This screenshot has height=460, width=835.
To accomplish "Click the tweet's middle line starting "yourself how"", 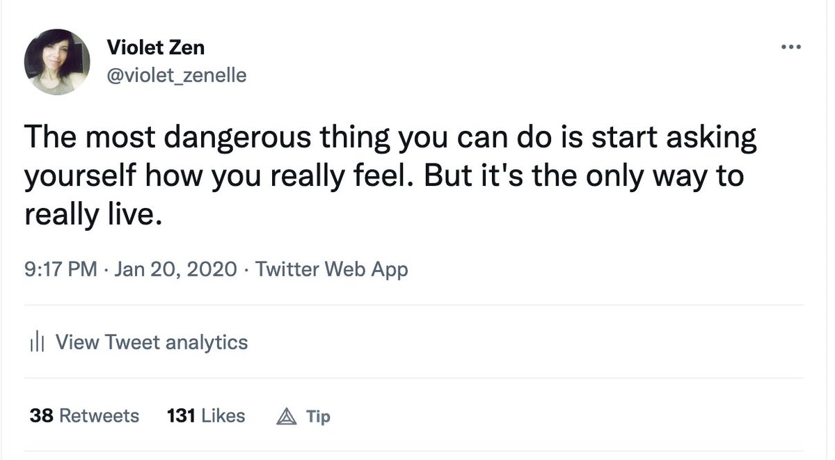I will pos(383,177).
